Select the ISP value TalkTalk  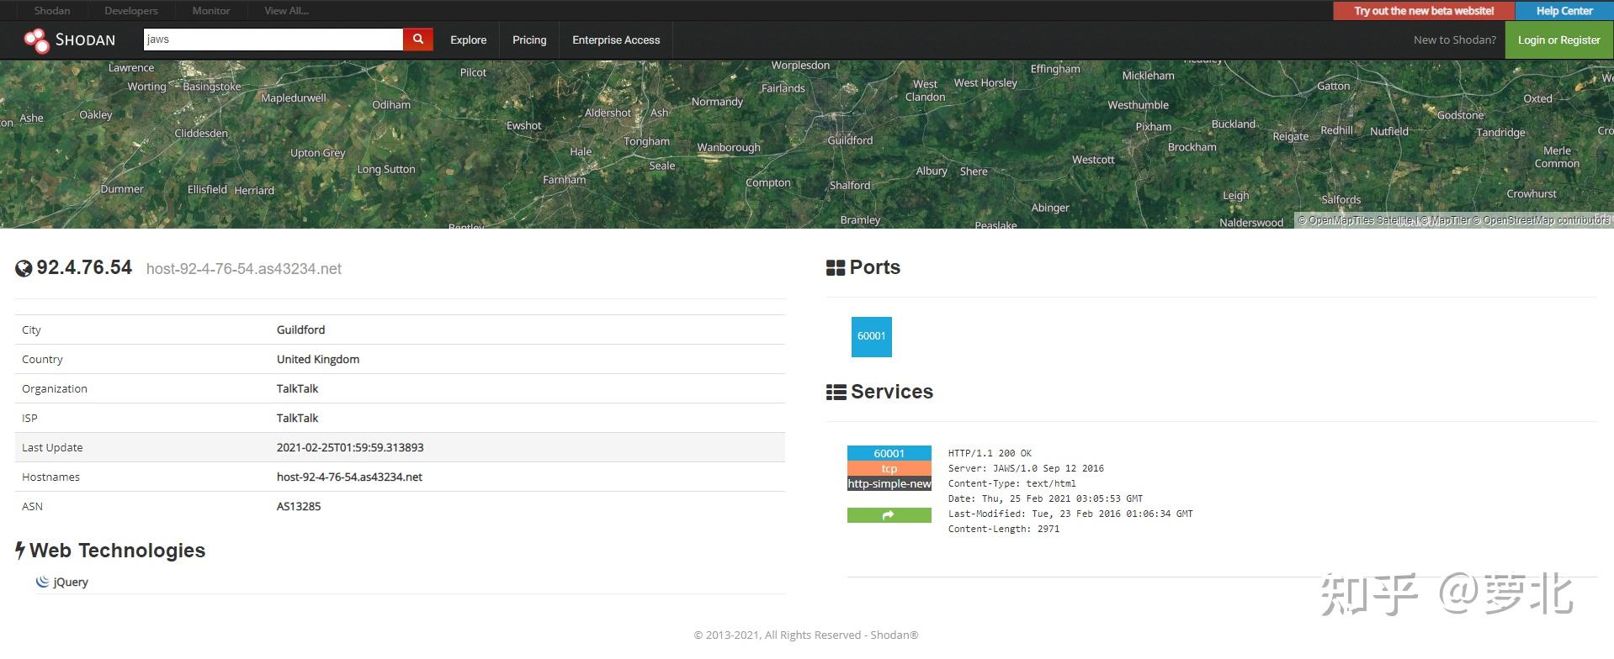[297, 418]
